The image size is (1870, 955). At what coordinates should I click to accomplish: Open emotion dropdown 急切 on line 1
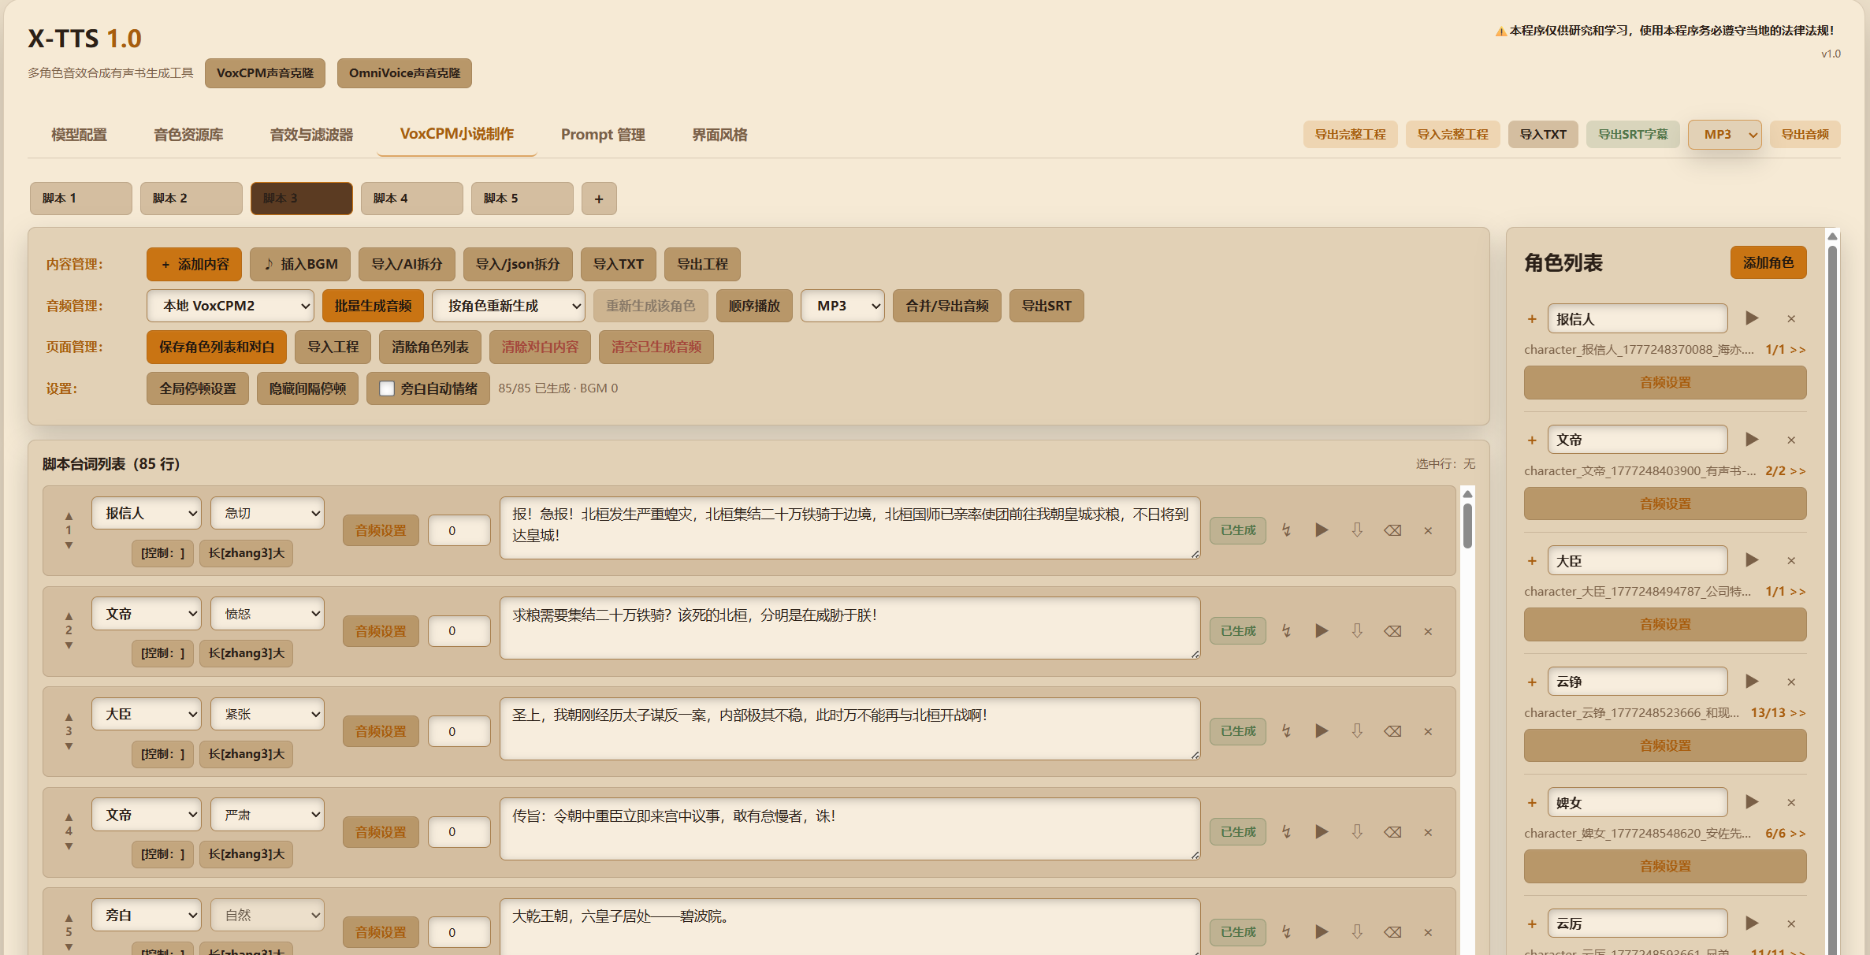(x=266, y=513)
